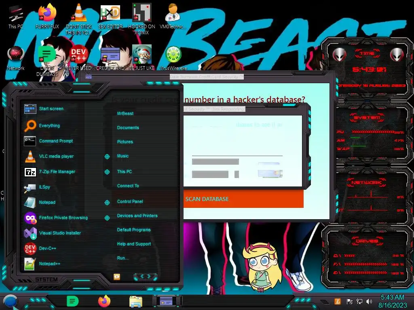This screenshot has width=414, height=310.
Task: Open the CREDIT CARD desktop shortcut
Action: point(110,59)
